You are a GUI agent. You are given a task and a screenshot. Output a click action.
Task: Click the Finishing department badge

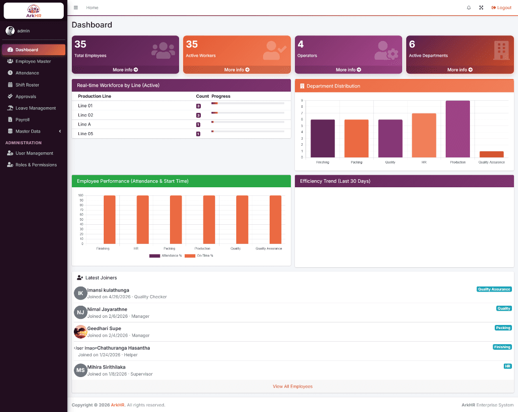[502, 347]
